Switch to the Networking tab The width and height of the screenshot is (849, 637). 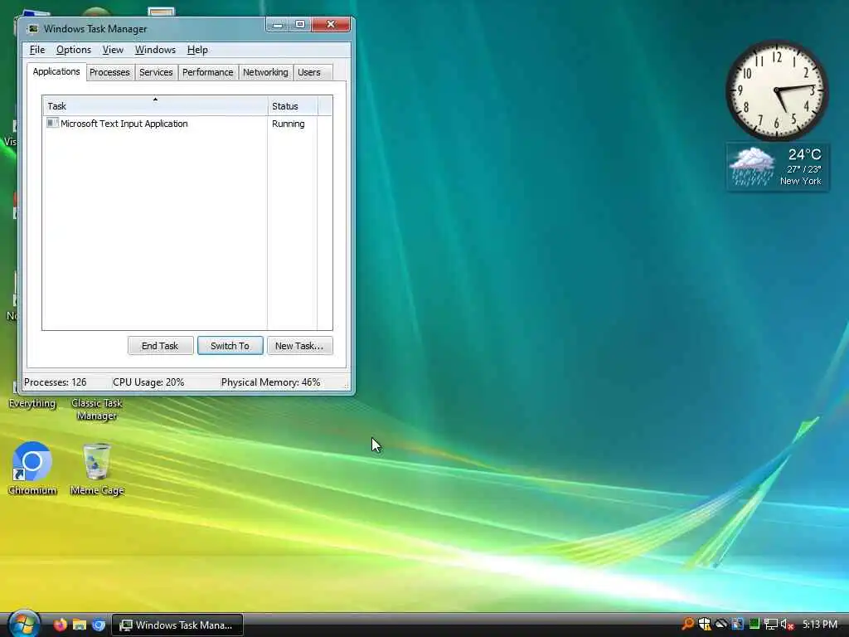pos(265,72)
